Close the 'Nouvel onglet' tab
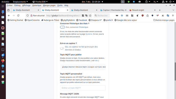 [155, 10]
